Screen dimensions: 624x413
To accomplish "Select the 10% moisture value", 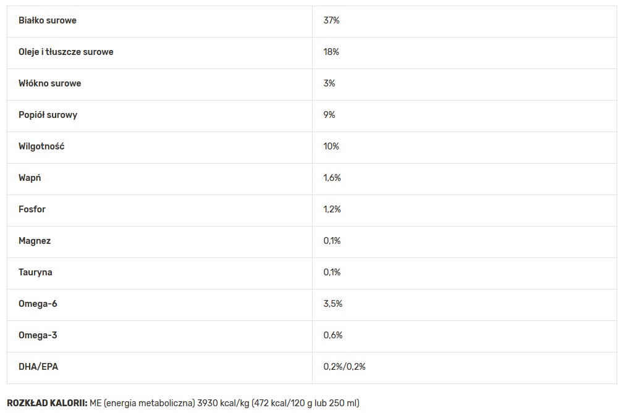I will (331, 146).
